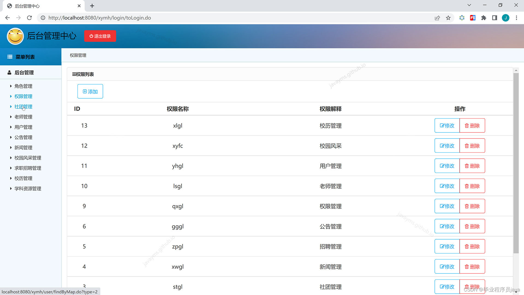
Task: Click 删除 for row xlgl
Action: (472, 126)
